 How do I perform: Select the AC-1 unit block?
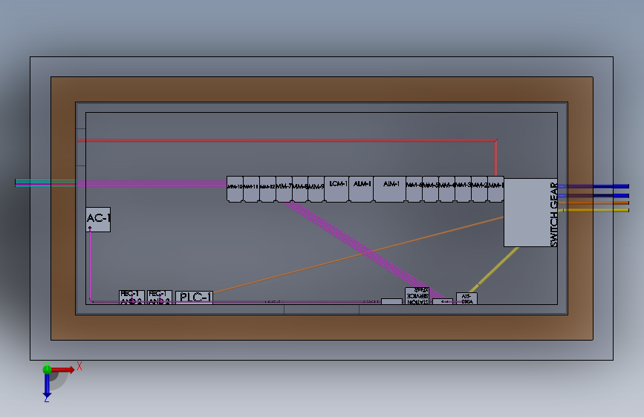pos(98,219)
